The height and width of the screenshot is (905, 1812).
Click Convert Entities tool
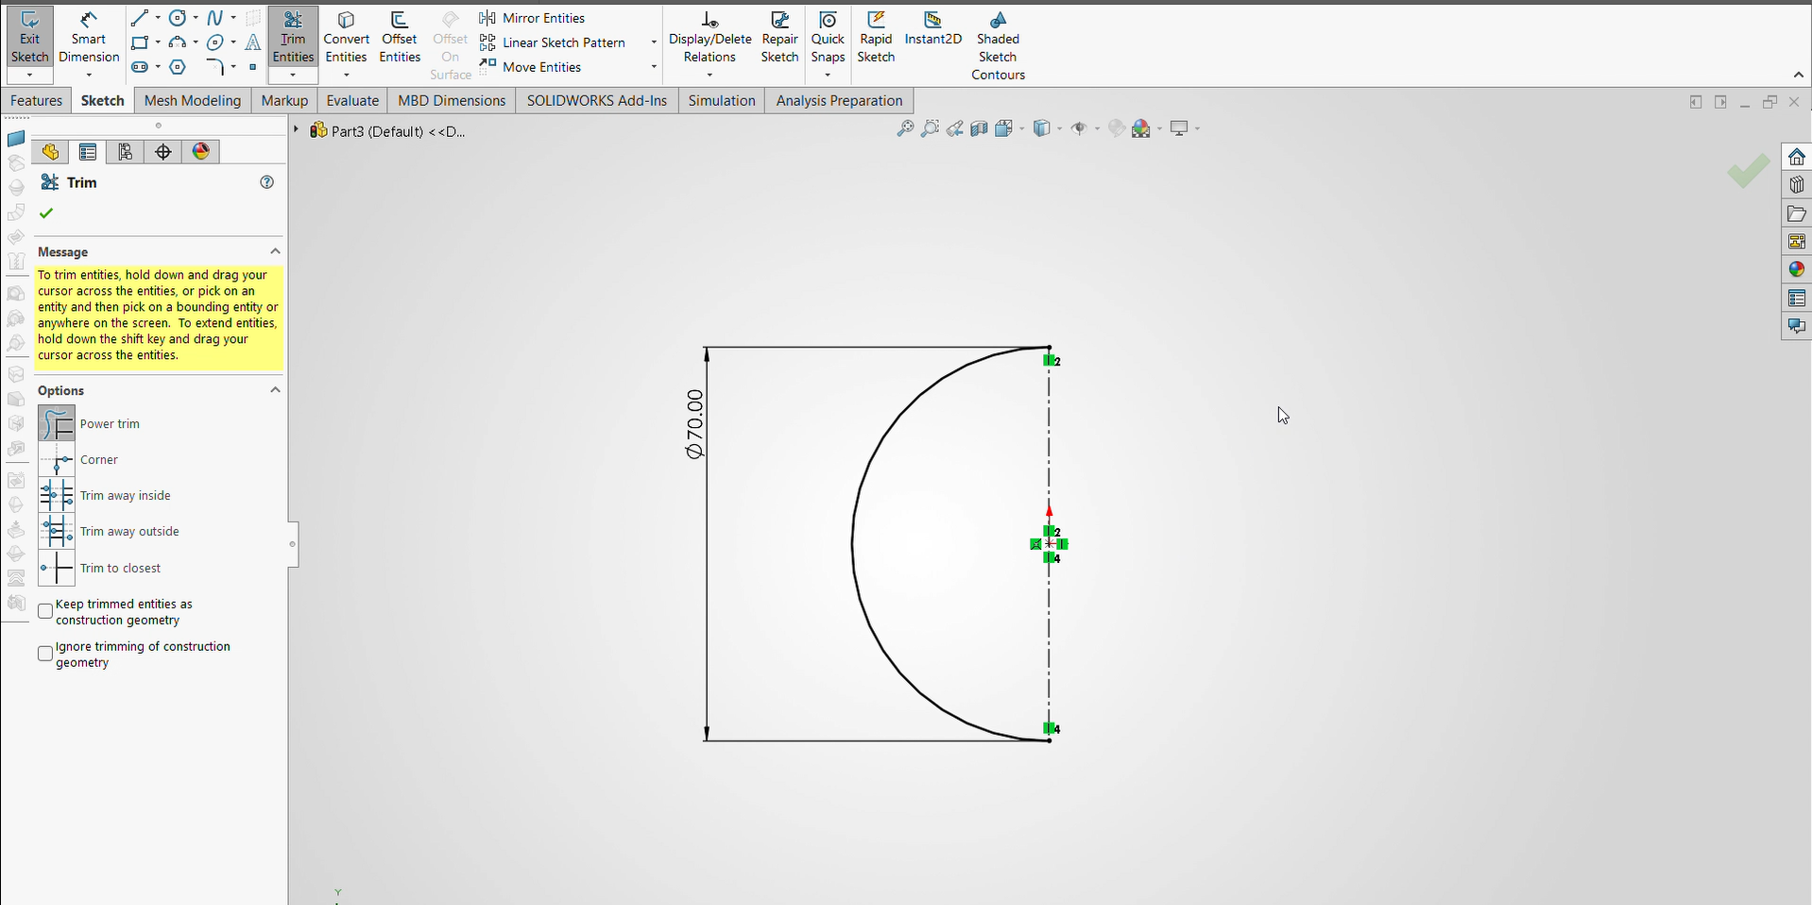(346, 38)
